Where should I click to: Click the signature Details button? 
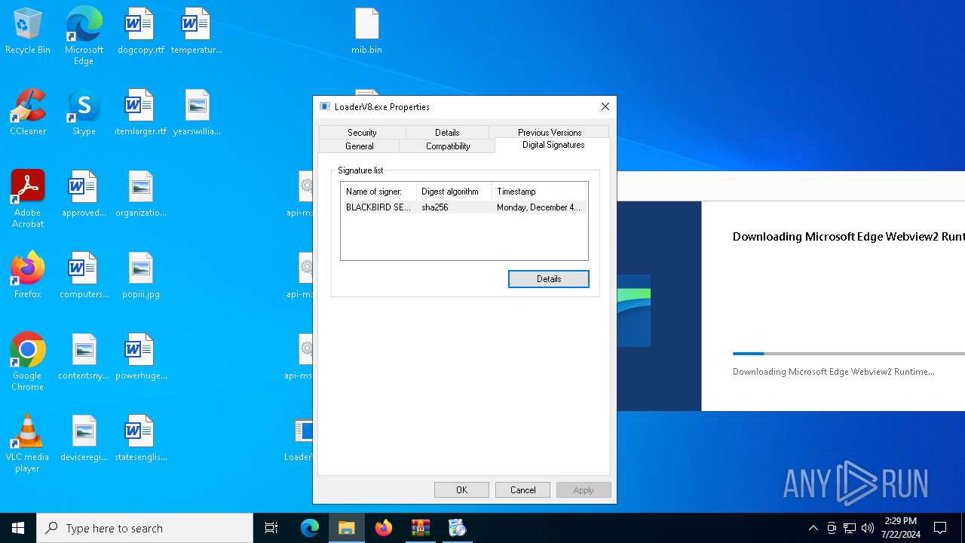pyautogui.click(x=549, y=279)
